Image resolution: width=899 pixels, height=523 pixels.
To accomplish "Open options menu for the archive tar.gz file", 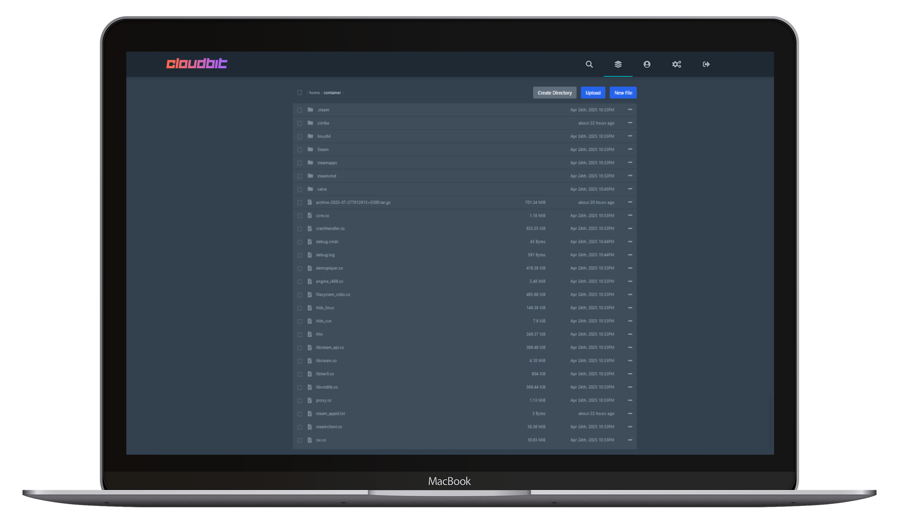I will 630,202.
